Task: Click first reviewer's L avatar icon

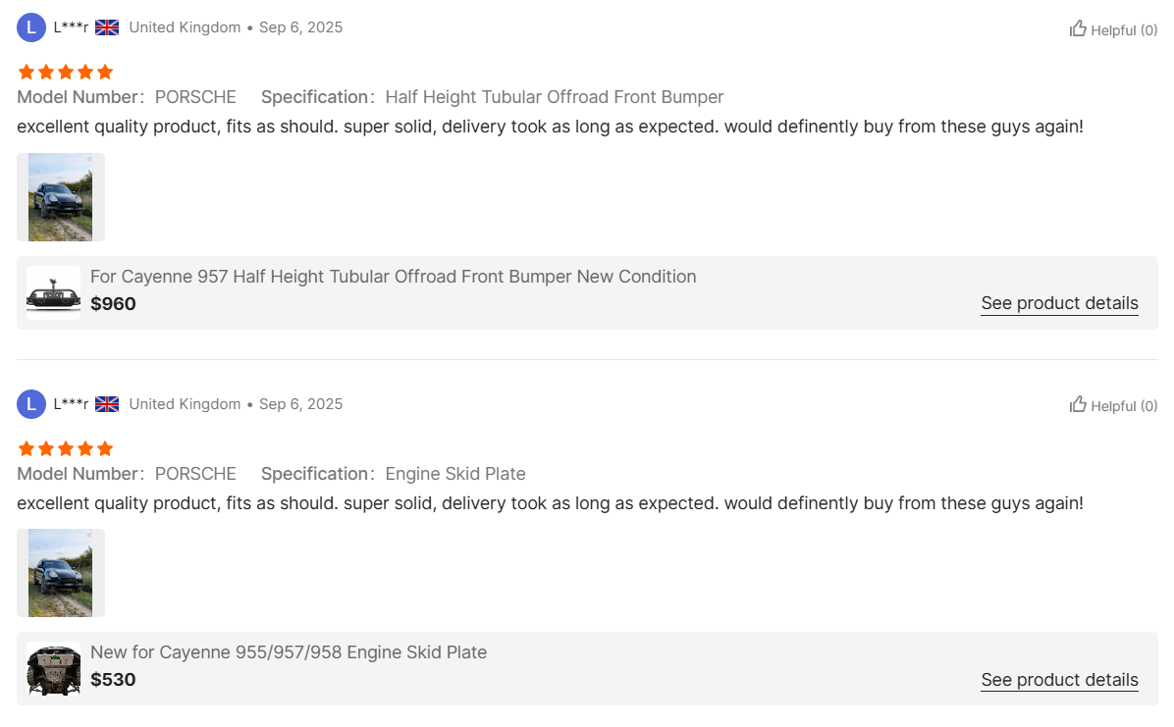Action: click(x=31, y=27)
